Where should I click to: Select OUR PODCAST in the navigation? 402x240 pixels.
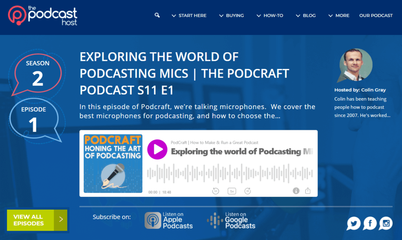376,15
